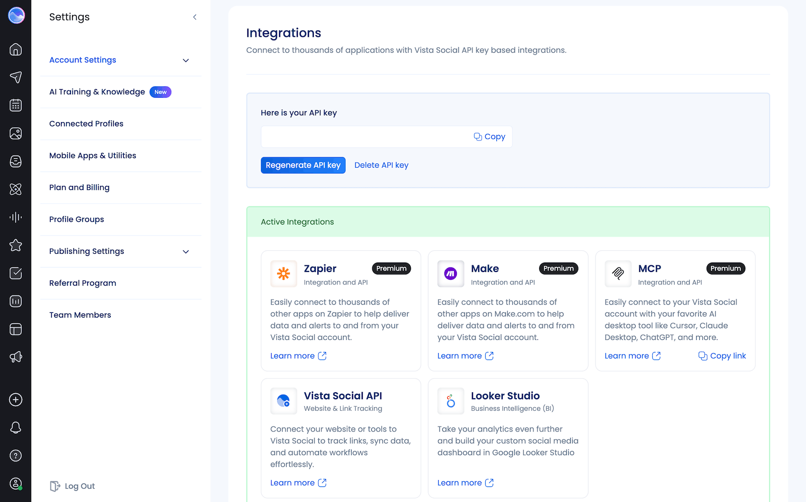Open the layout panel sidebar icon
The width and height of the screenshot is (806, 502).
[x=16, y=329]
